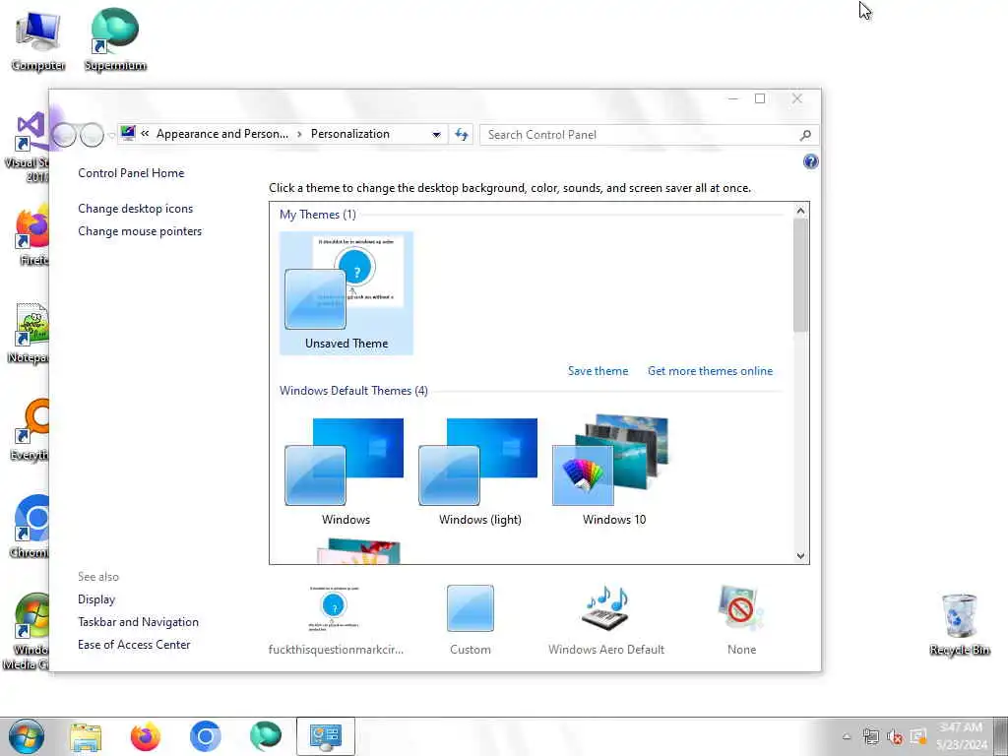
Task: Click the Appearance and Person... breadcrumb
Action: pyautogui.click(x=222, y=134)
